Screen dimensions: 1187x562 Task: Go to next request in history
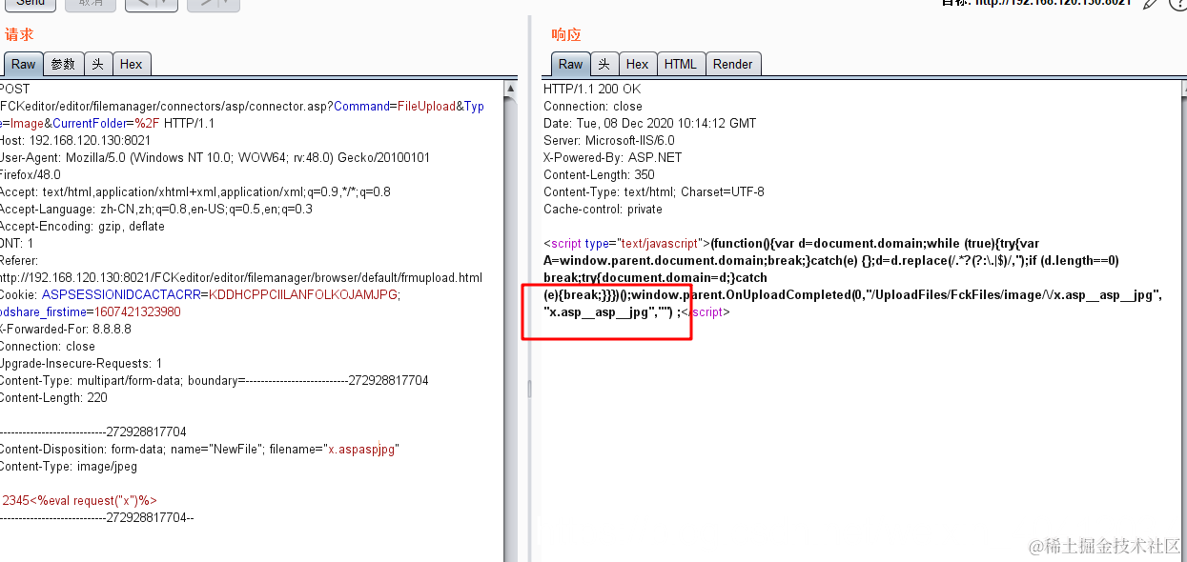213,4
